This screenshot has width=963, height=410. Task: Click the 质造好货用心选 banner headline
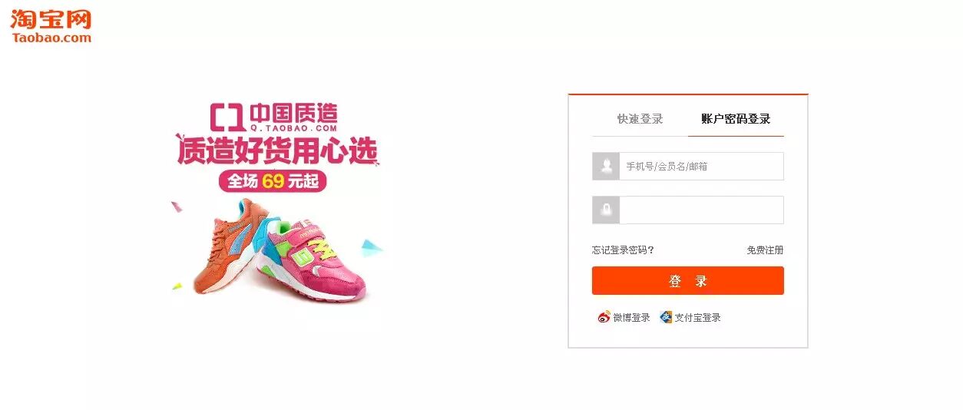(x=277, y=150)
